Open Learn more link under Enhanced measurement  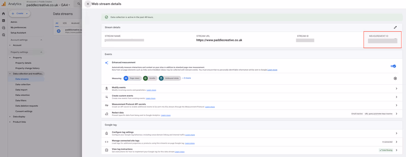click(272, 70)
